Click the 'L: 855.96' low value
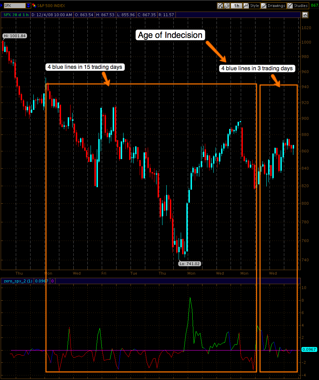 point(126,15)
